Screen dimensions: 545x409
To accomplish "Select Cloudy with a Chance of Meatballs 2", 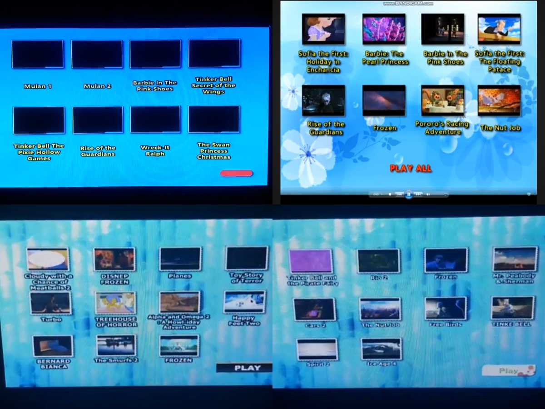I will click(48, 259).
